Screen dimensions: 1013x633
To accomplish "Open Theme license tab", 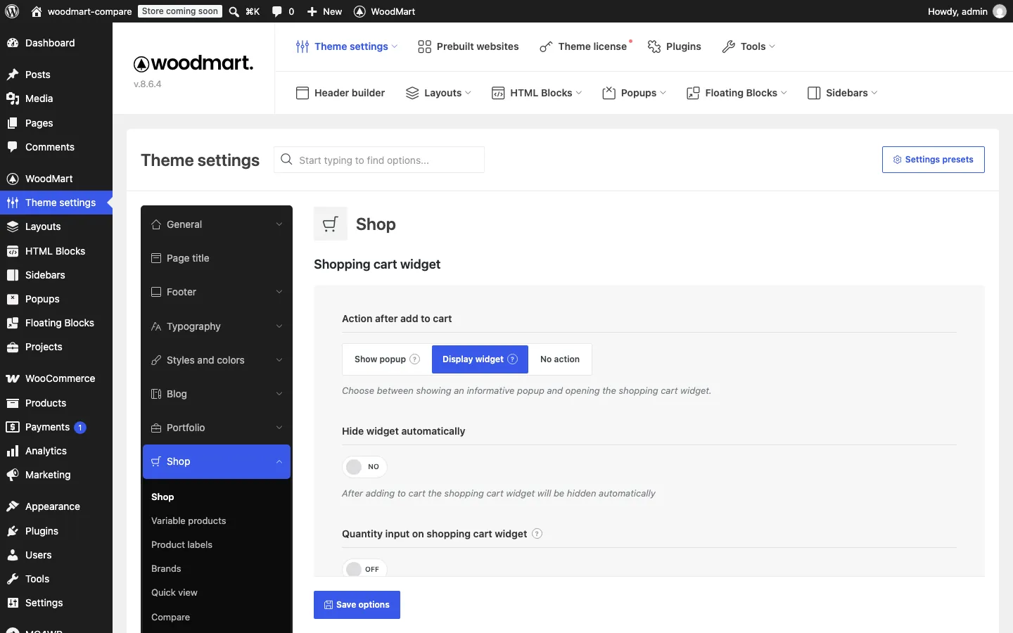I will point(583,46).
